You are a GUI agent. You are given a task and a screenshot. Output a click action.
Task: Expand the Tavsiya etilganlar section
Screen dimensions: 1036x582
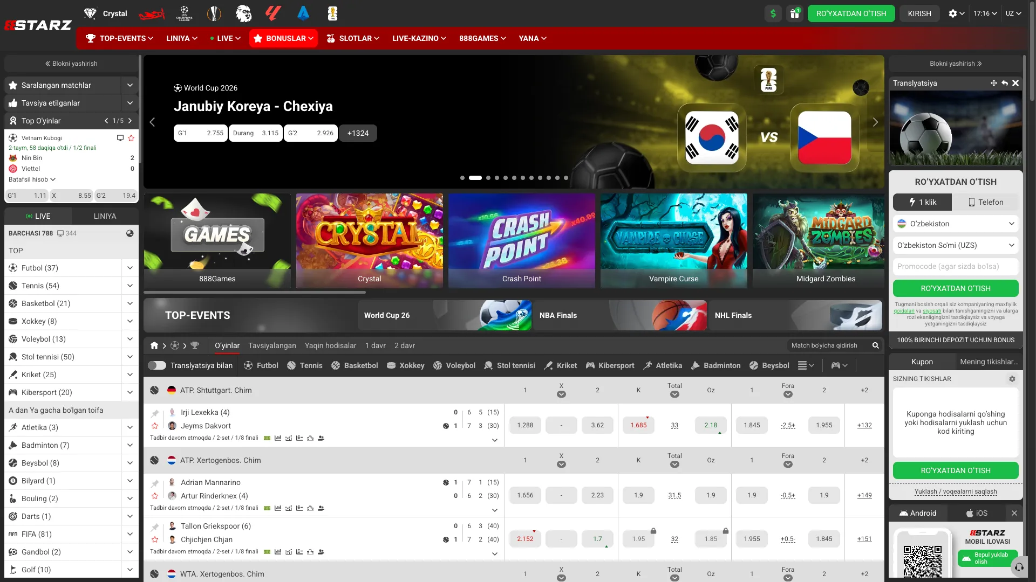pyautogui.click(x=130, y=103)
